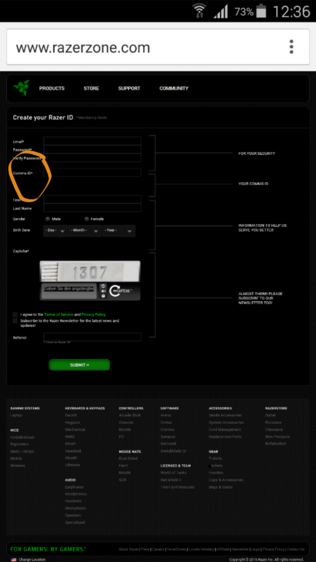
Task: Open the Refurbished Razerstore link
Action: pos(276,443)
